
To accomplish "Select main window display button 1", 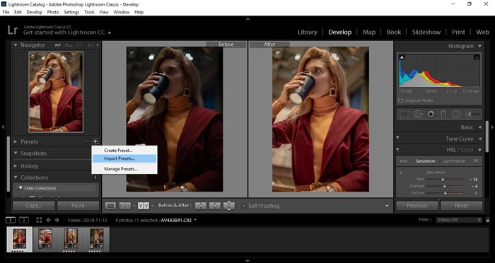I will (11, 220).
